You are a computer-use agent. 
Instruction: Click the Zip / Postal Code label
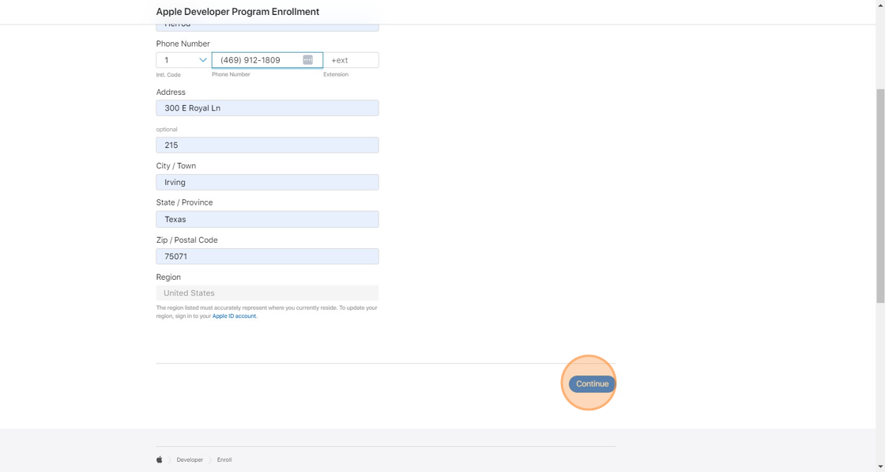(x=186, y=240)
